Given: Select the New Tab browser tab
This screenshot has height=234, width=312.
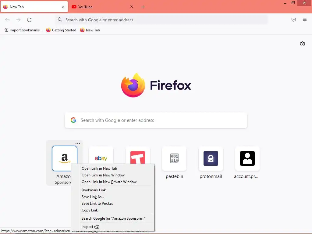Looking at the screenshot, I should [x=34, y=7].
